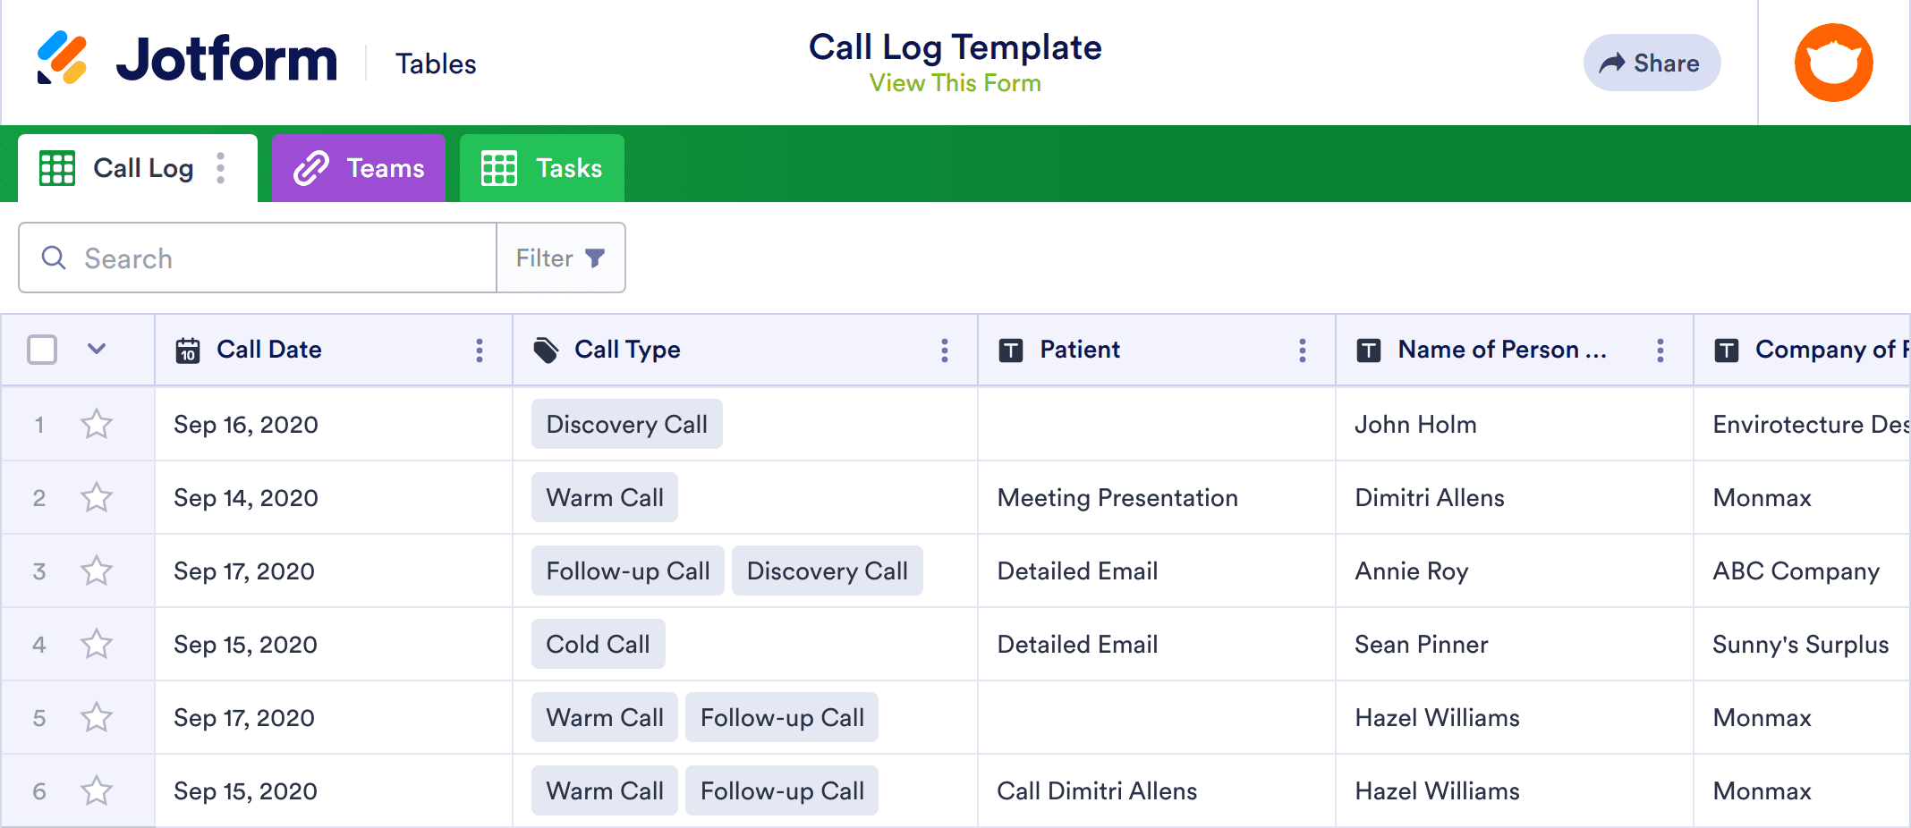1911x828 pixels.
Task: Select the checkbox in the table header
Action: [x=42, y=350]
